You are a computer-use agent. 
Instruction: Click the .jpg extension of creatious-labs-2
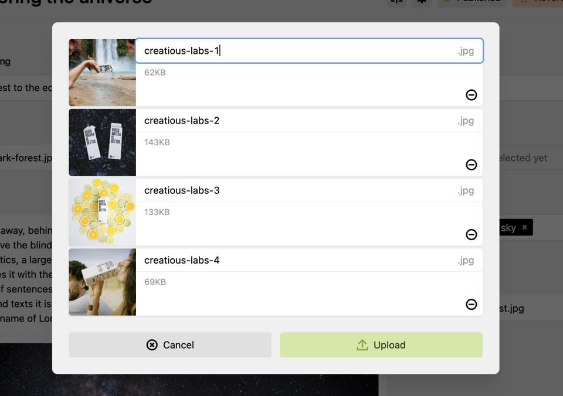coord(466,121)
